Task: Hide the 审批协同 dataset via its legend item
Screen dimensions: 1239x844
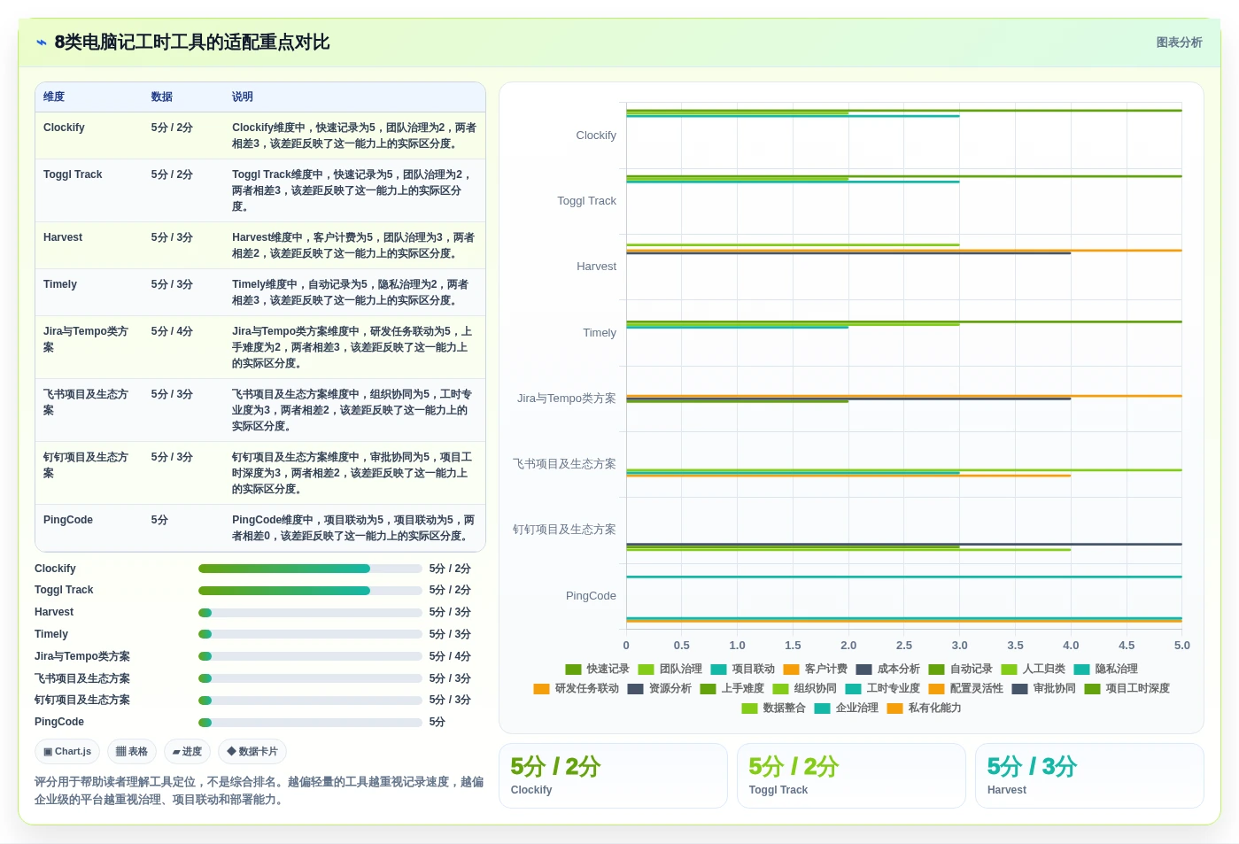Action: click(x=1043, y=688)
